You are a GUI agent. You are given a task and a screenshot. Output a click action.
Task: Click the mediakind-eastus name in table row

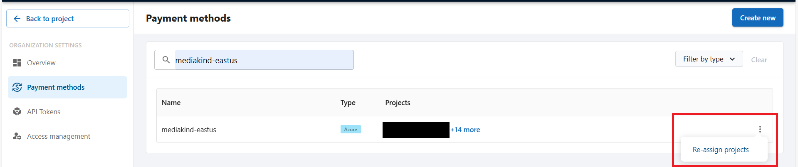(x=189, y=130)
